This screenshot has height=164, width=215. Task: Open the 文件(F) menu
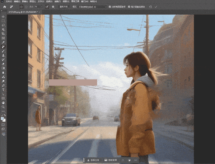click(9, 1)
